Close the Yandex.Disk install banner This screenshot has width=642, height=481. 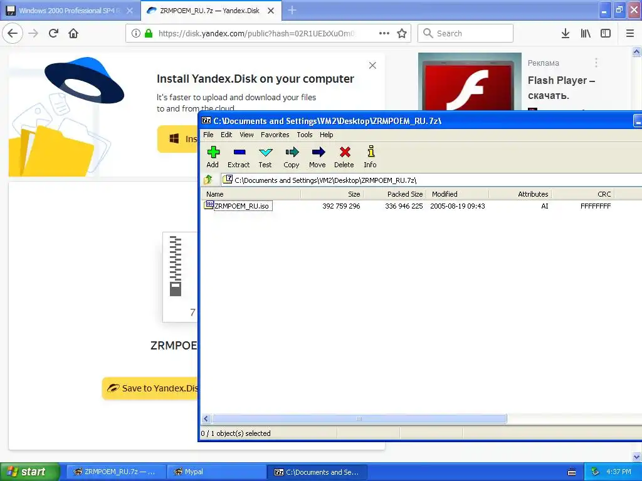[372, 65]
